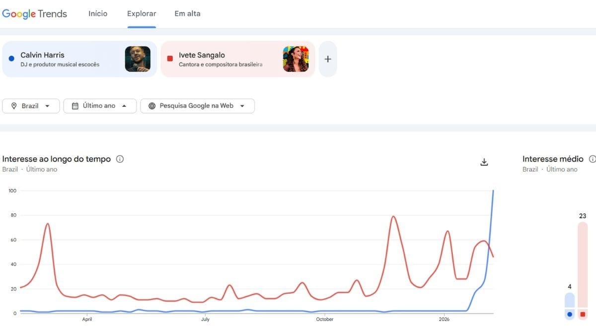Image resolution: width=596 pixels, height=335 pixels.
Task: Click the blue dot beside Calvin Harris
Action: click(11, 59)
